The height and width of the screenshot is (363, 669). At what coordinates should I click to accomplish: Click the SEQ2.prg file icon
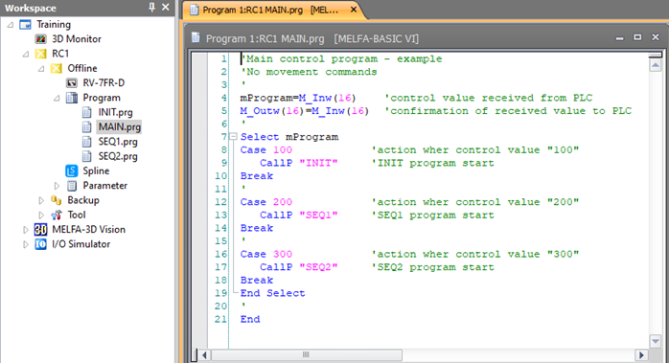click(87, 156)
